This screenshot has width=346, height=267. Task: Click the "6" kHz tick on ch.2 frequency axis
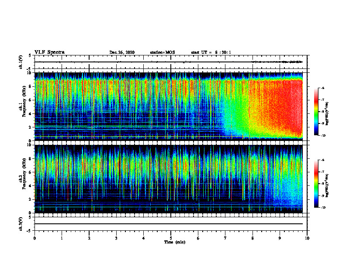click(x=31, y=172)
